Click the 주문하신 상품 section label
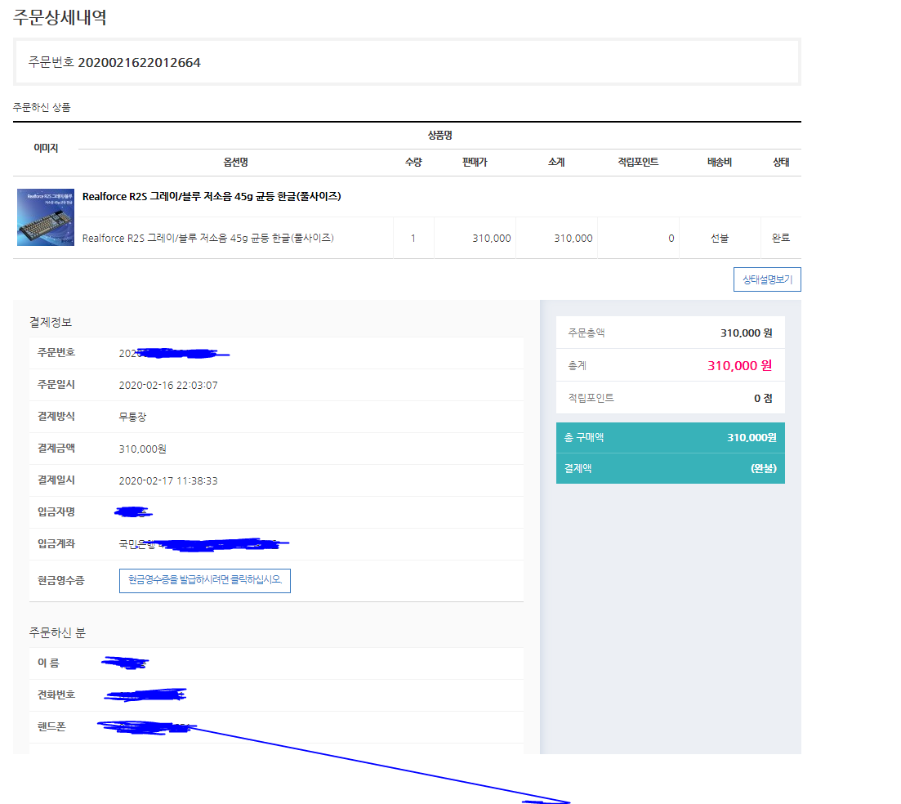The image size is (901, 804). tap(42, 108)
